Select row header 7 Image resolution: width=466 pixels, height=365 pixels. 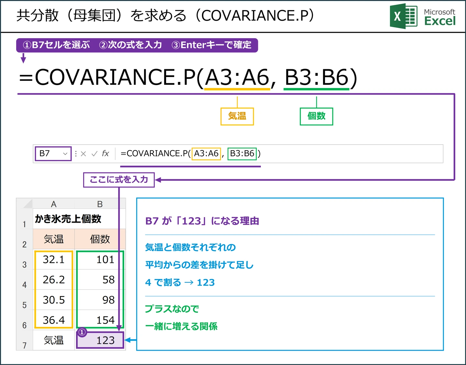(25, 340)
